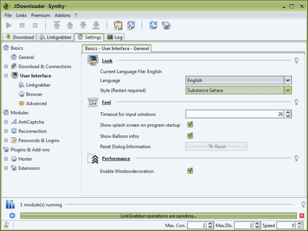Image resolution: width=308 pixels, height=231 pixels.
Task: Click the help bulb beside Look
Action: tap(297, 60)
